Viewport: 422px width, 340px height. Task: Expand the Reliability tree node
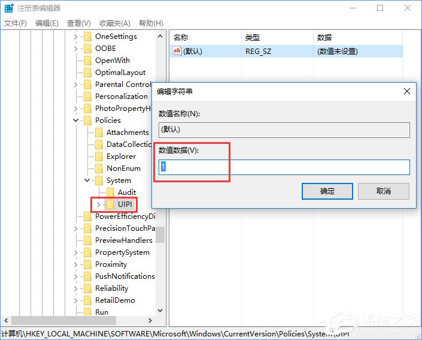pos(75,288)
